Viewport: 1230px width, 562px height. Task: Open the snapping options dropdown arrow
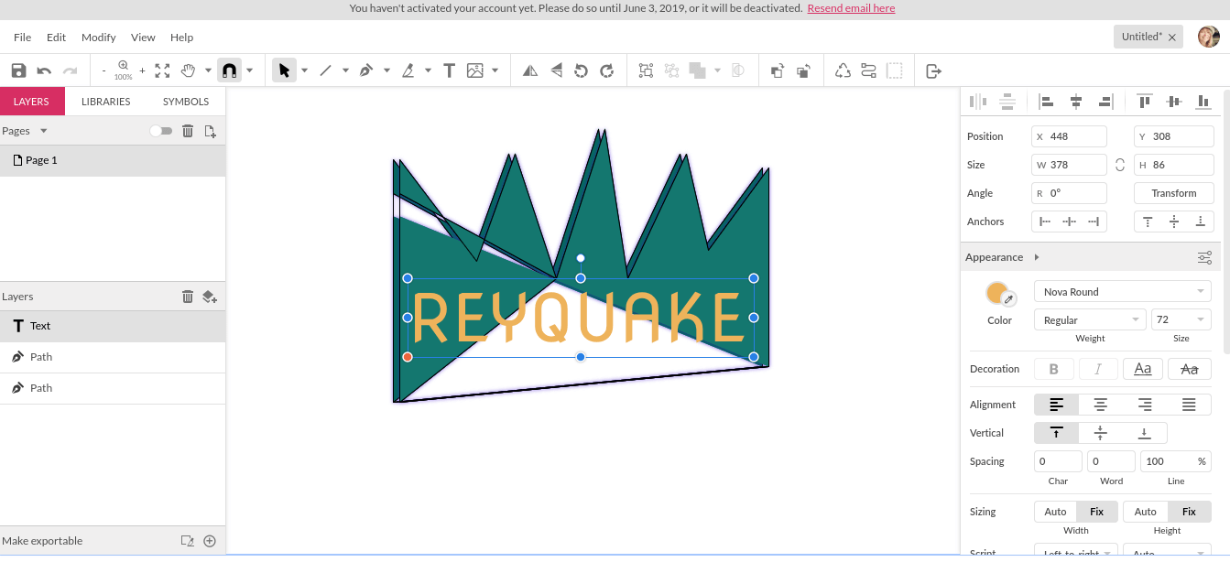coord(249,70)
